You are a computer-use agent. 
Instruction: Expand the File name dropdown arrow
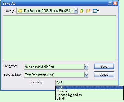pyautogui.click(x=86, y=67)
